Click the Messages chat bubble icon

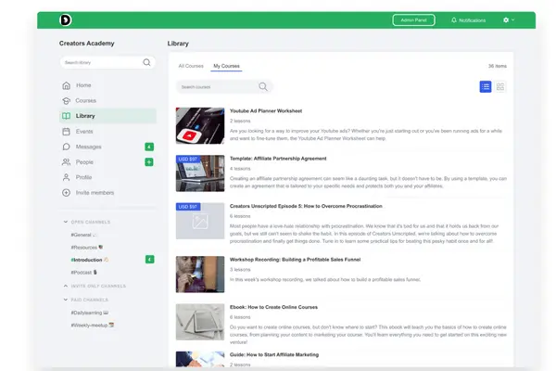click(x=67, y=147)
